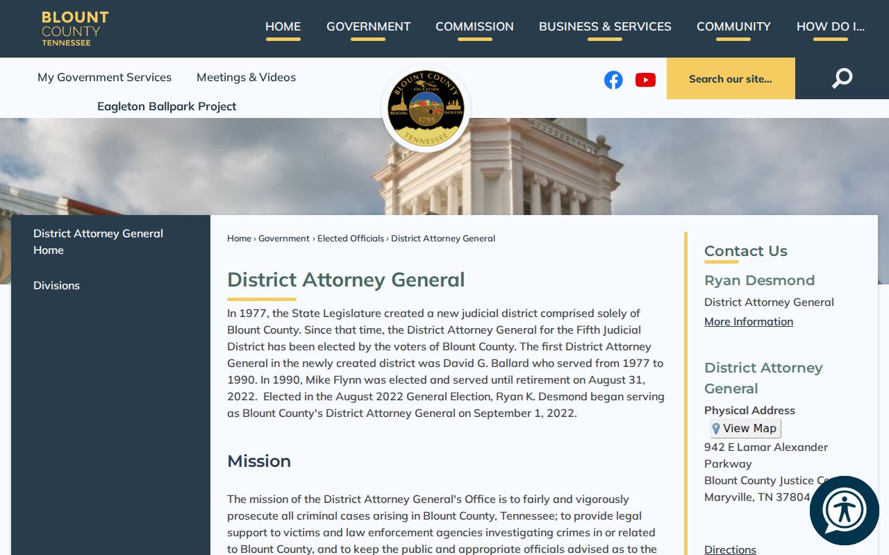Click the Mission heading

259,461
